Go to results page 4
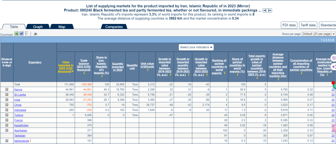Image resolution: width=336 pixels, height=144 pixels. pyautogui.click(x=328, y=40)
